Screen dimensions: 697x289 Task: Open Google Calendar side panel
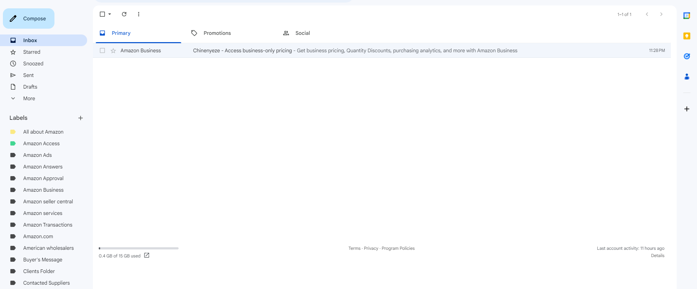click(687, 16)
